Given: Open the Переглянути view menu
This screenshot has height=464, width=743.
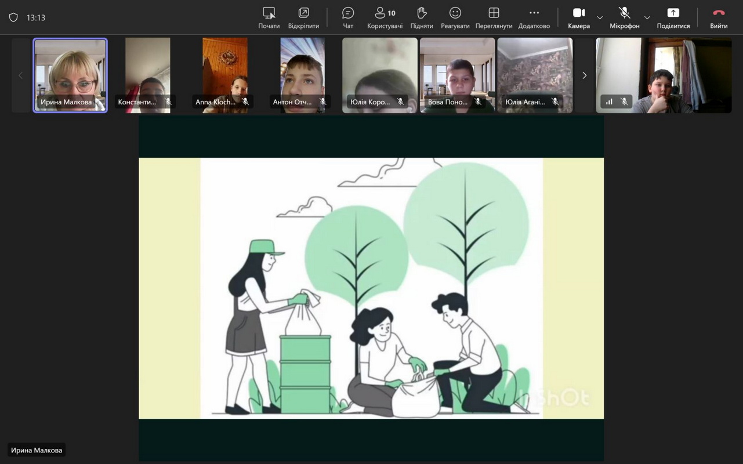Looking at the screenshot, I should (494, 17).
